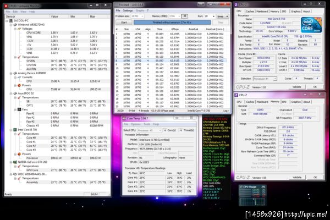Switch to the Graphics tab in top CPU-Z
330x220 pixels.
coord(296,12)
